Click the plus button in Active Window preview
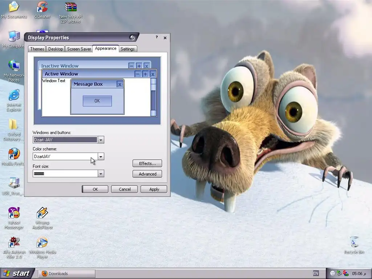The image size is (372, 279). (x=145, y=74)
